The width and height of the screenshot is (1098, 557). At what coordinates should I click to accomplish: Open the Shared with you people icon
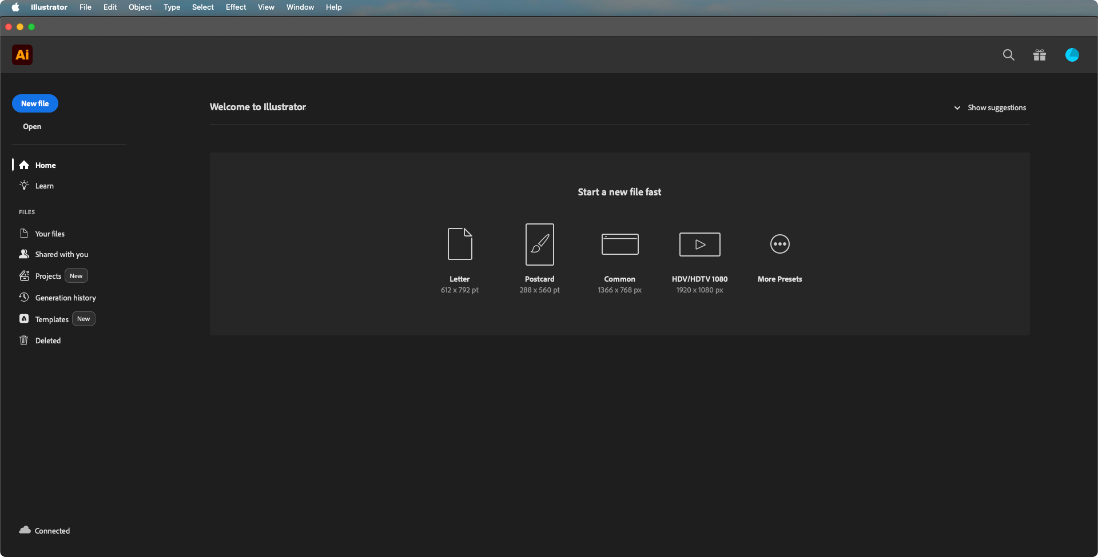[x=24, y=254]
